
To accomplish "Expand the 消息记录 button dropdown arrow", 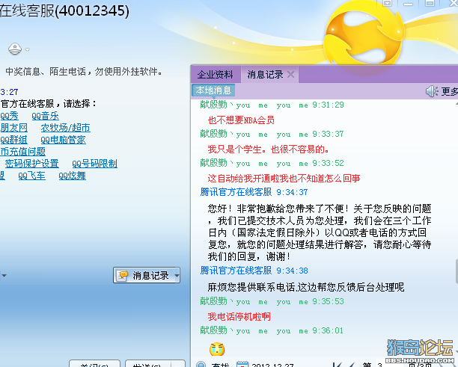I will (176, 275).
